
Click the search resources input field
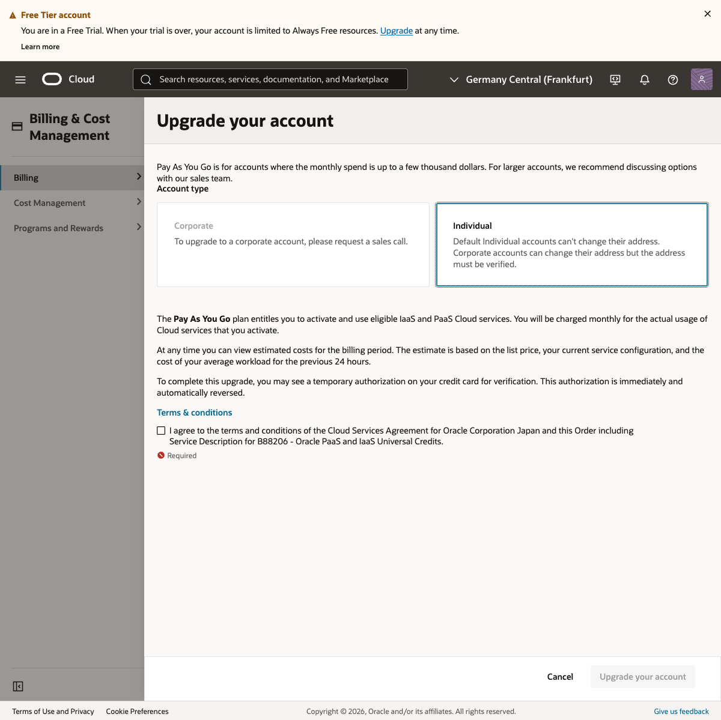coord(273,79)
